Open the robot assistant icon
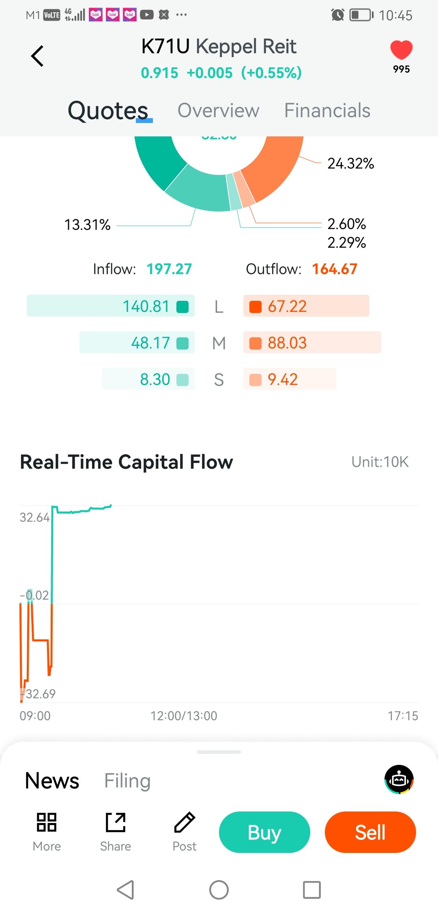The image size is (438, 911). [x=399, y=779]
